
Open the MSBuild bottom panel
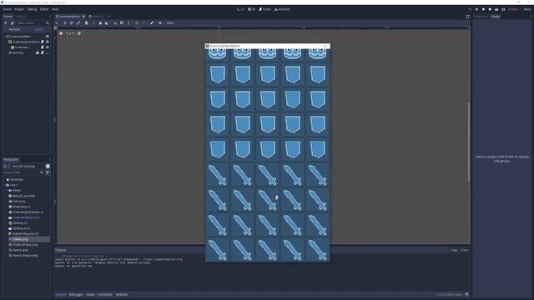122,294
